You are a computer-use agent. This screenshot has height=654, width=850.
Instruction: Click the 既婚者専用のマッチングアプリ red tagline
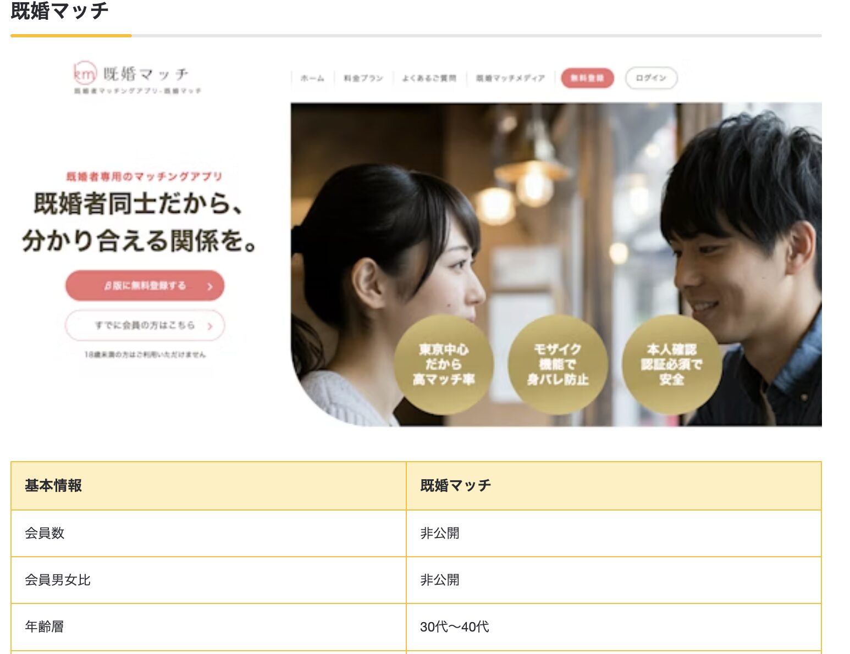coord(144,176)
